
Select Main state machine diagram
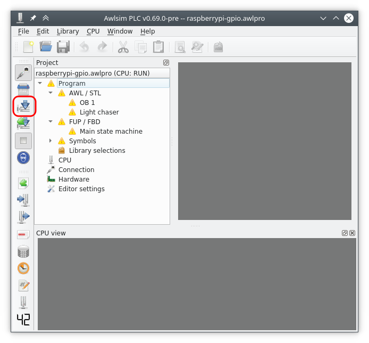point(111,132)
